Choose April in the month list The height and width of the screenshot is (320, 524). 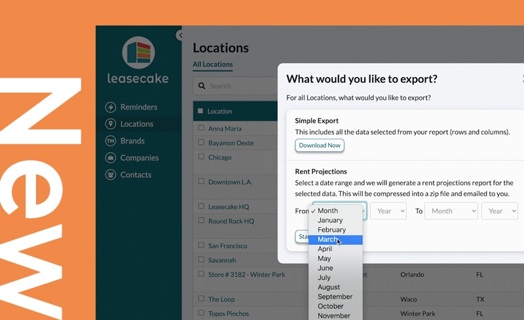coord(335,249)
